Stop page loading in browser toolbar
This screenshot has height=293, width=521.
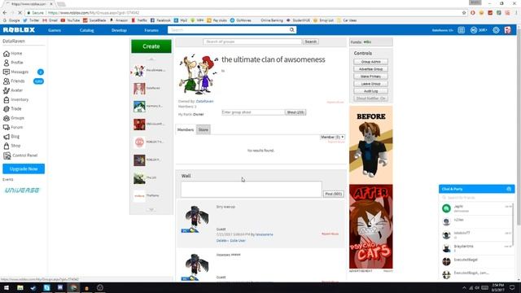point(20,13)
